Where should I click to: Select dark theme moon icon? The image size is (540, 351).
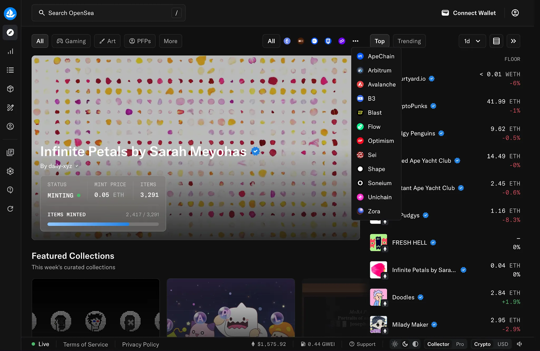[x=405, y=344]
